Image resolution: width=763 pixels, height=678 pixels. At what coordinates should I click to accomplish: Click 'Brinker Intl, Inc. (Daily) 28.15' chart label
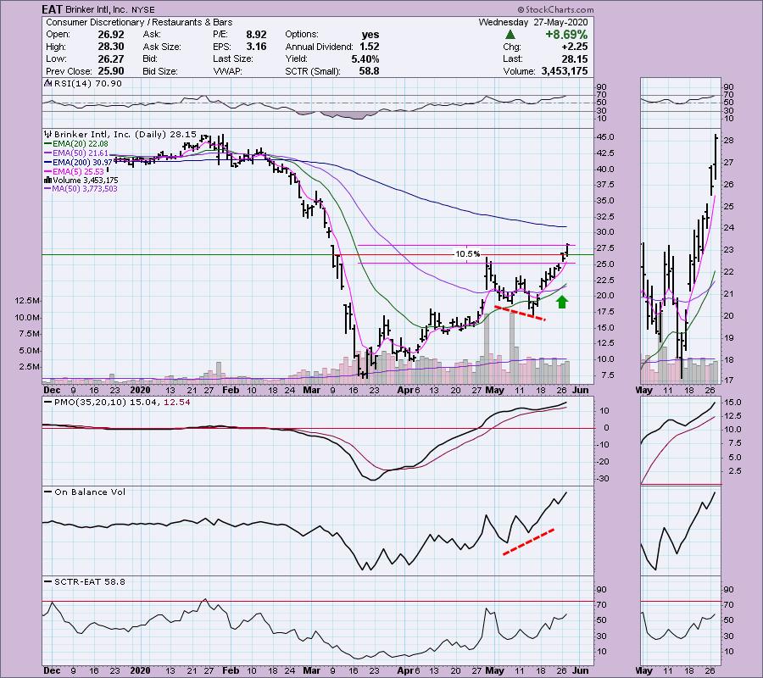point(125,134)
